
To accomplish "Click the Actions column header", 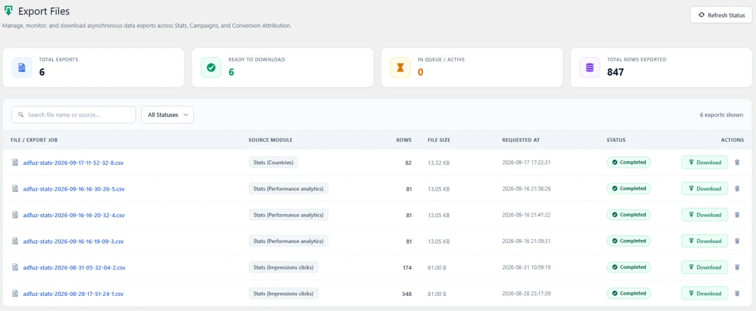I will coord(732,140).
